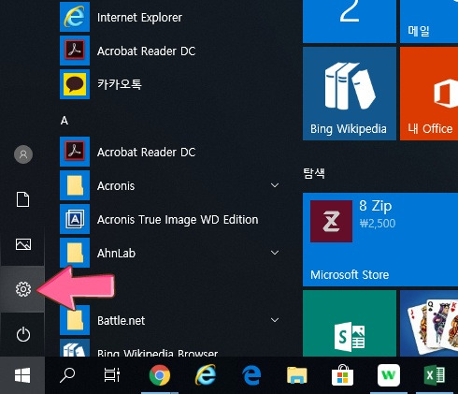Launch Microsoft Edge from the taskbar

251,375
